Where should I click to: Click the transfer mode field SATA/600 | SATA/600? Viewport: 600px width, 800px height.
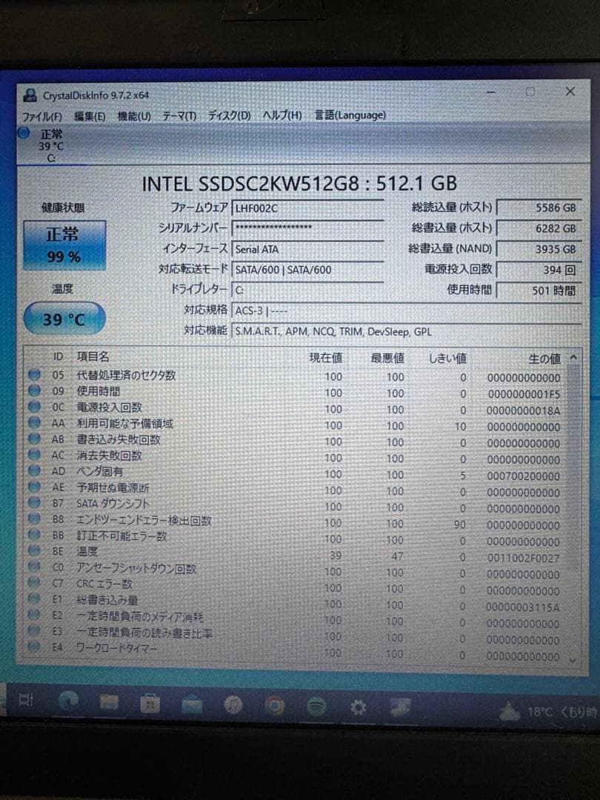(x=307, y=270)
